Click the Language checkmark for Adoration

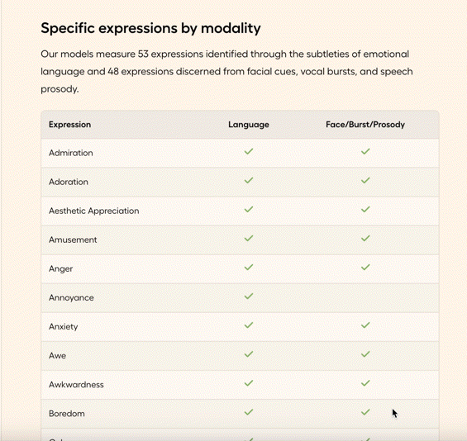point(249,180)
